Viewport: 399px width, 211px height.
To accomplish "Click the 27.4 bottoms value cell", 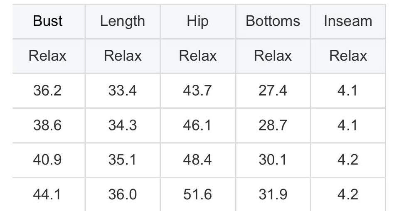I will point(273,91).
